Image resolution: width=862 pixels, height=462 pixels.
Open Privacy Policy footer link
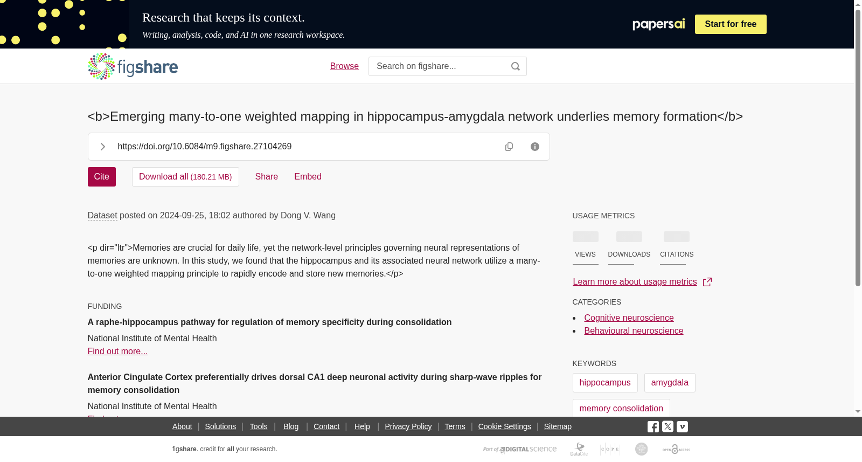(x=408, y=426)
